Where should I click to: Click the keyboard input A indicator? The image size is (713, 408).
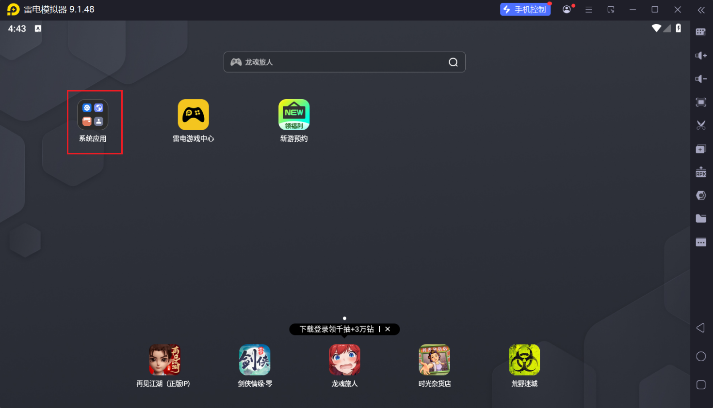point(38,29)
